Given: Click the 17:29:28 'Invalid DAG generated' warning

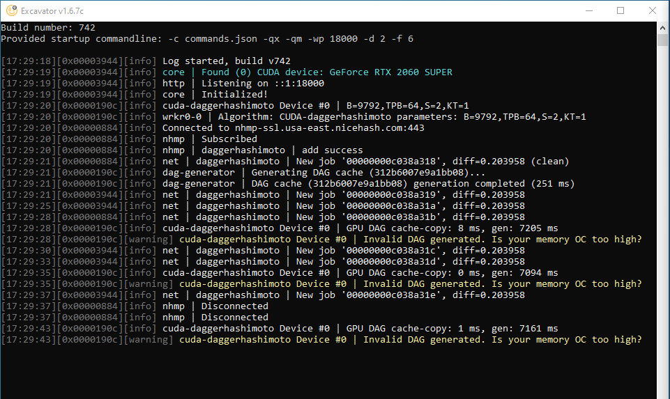Looking at the screenshot, I should [x=321, y=240].
